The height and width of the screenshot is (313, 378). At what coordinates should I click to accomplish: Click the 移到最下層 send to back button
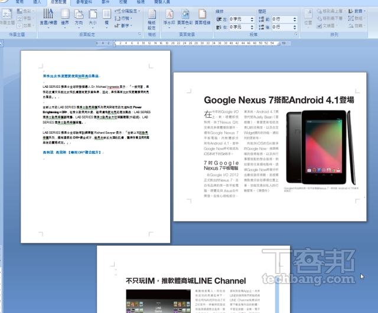[331, 18]
